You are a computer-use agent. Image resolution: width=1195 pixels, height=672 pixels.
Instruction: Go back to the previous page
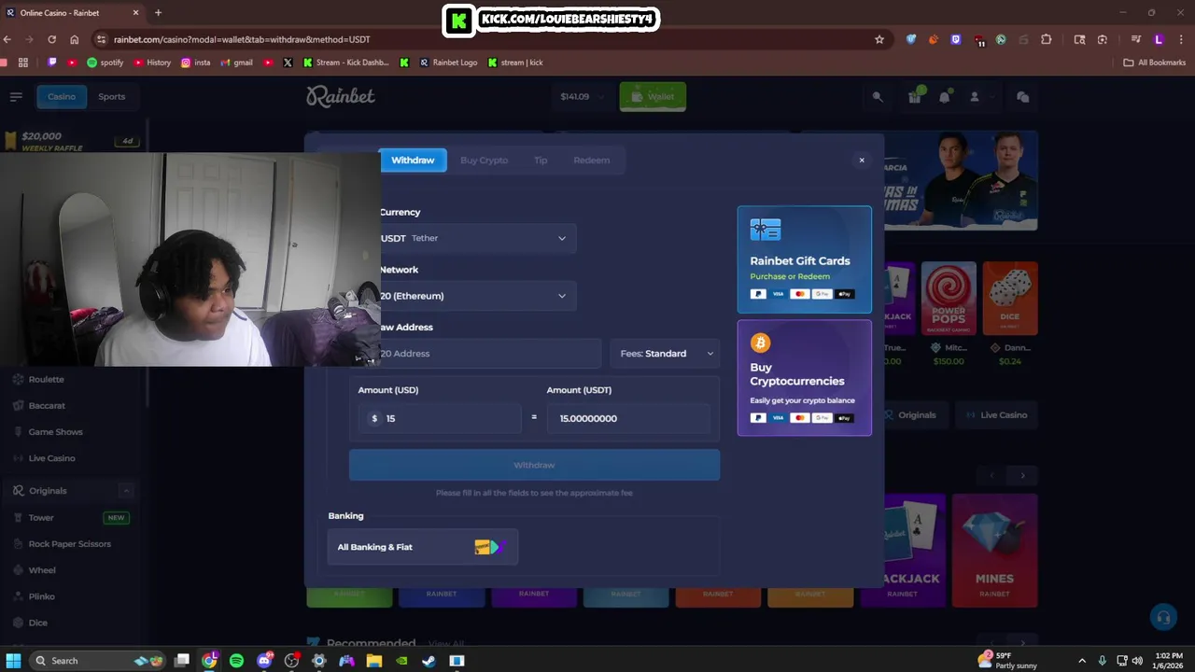click(x=7, y=39)
